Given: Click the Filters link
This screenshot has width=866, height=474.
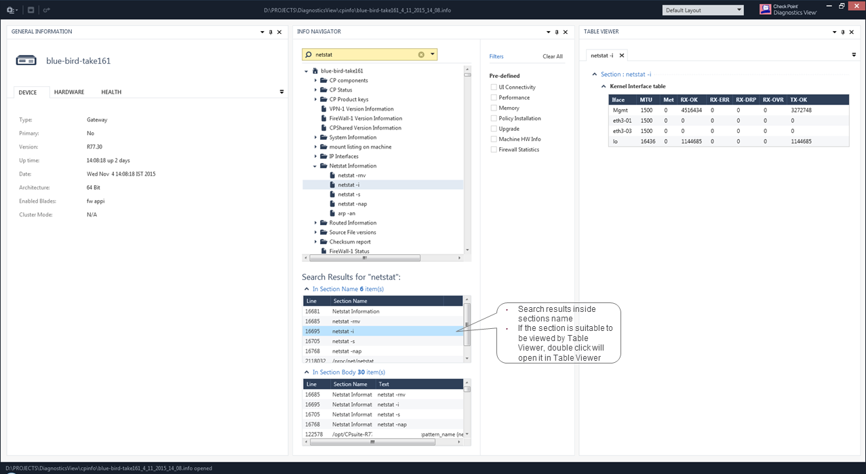Looking at the screenshot, I should (x=496, y=57).
